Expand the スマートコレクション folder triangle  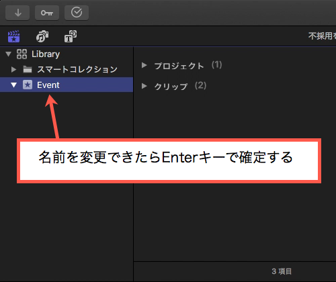13,69
